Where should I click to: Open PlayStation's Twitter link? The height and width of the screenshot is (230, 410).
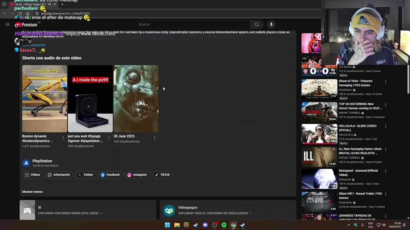coord(85,175)
